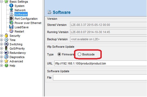
Task: Click the Port Configuration icon
Action: click(x=11, y=18)
